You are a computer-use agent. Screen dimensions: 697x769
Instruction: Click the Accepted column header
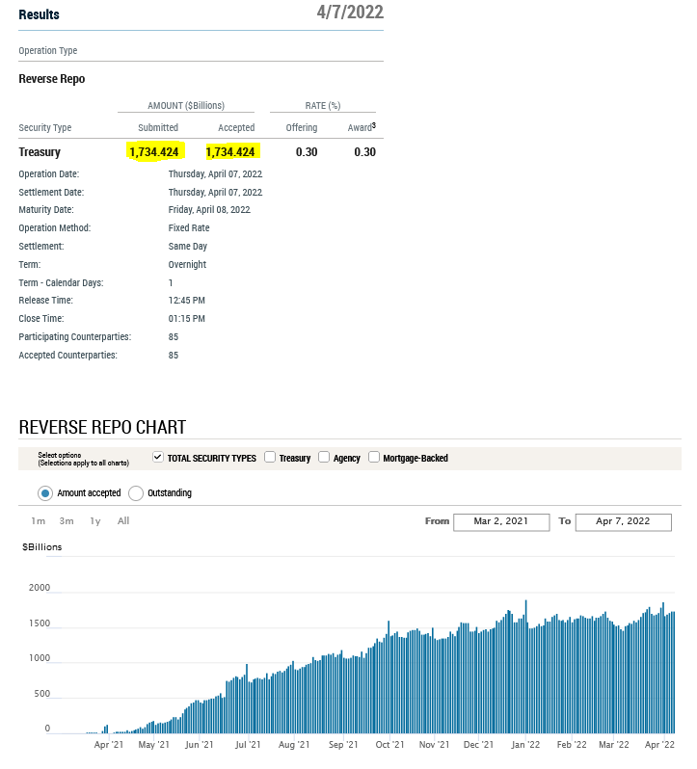click(236, 127)
